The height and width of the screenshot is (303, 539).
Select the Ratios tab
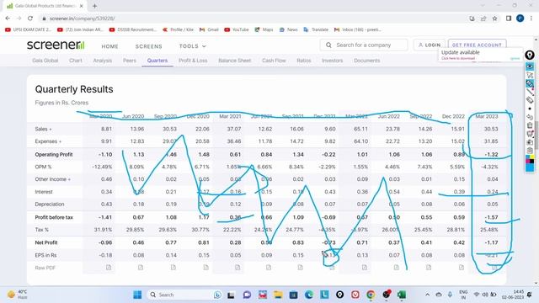point(303,61)
